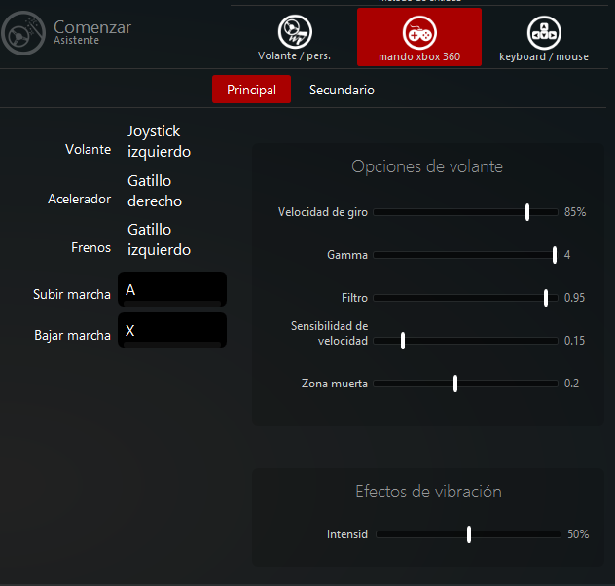
Task: Click the Comenzar Asistente label
Action: [92, 32]
